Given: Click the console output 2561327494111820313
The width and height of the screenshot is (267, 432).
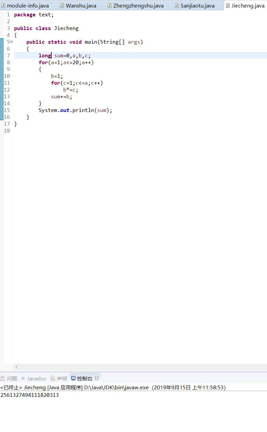Looking at the screenshot, I should point(30,395).
